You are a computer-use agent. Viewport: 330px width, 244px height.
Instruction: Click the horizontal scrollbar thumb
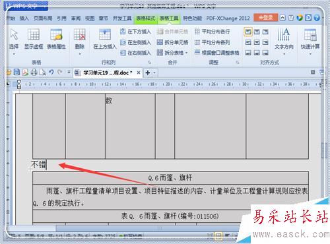pyautogui.click(x=160, y=228)
